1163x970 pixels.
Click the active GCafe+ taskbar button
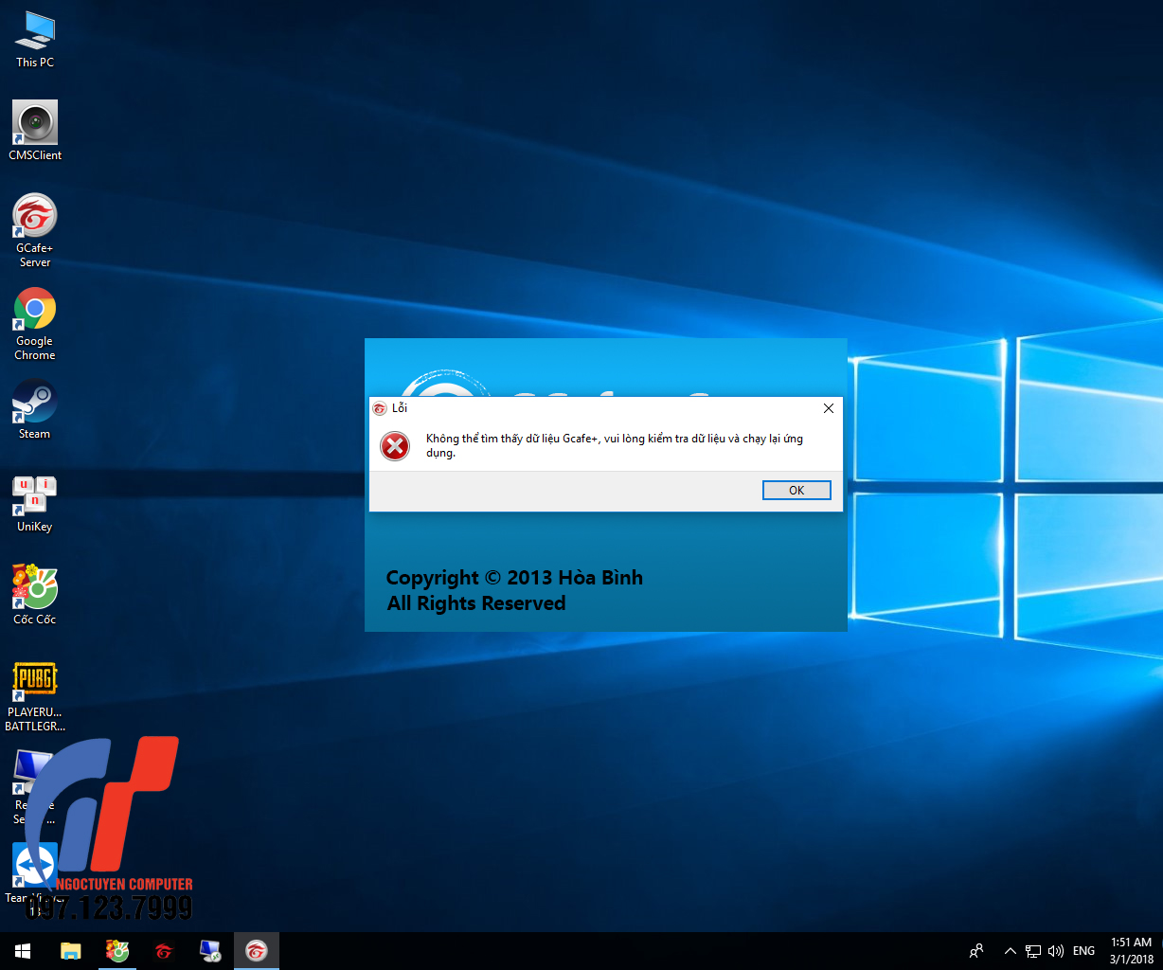257,951
